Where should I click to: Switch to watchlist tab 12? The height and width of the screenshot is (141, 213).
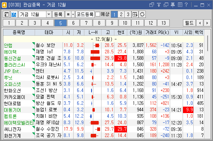click(x=150, y=23)
